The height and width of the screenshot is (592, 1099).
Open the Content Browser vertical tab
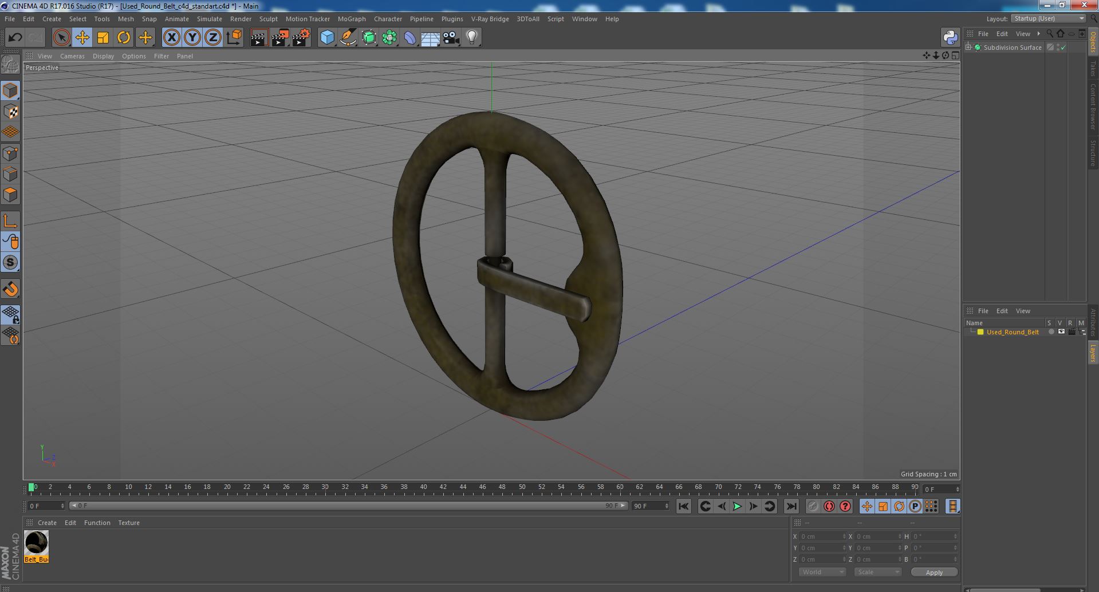pyautogui.click(x=1093, y=106)
